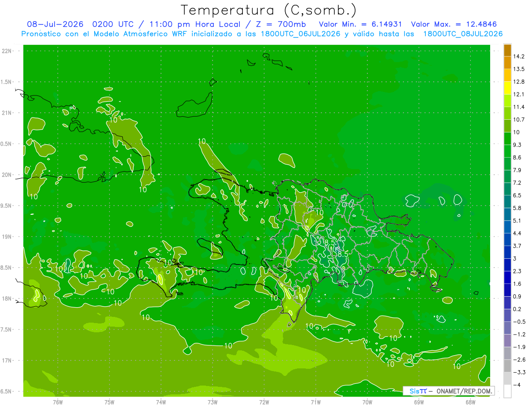Click the '76W' longitude axis label

[x=58, y=401]
